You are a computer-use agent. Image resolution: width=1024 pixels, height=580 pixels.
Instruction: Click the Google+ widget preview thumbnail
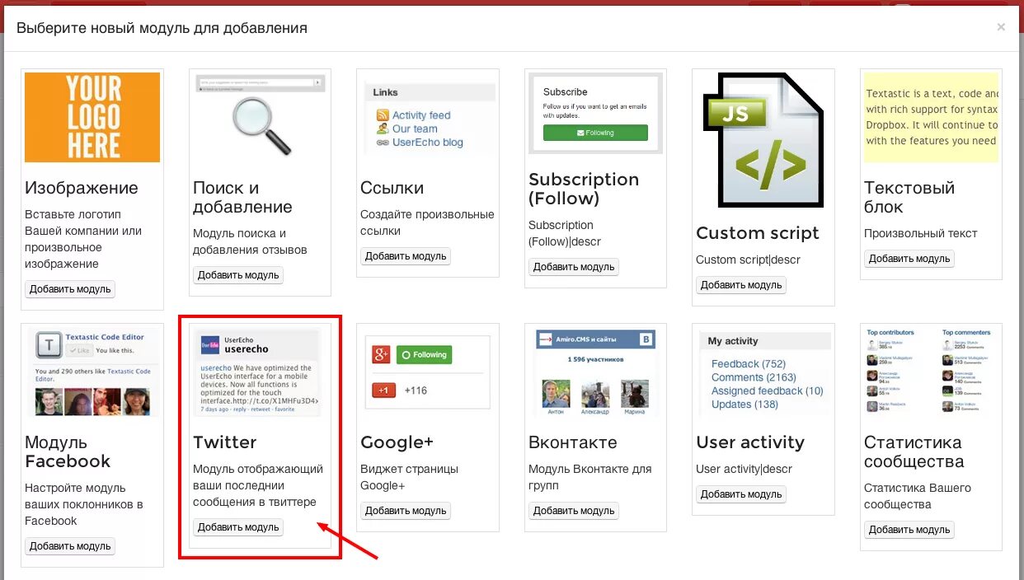429,372
